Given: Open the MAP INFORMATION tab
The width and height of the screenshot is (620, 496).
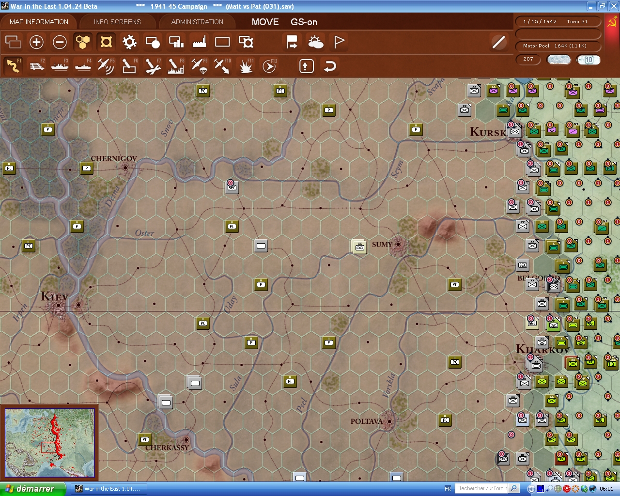Looking at the screenshot, I should point(39,22).
